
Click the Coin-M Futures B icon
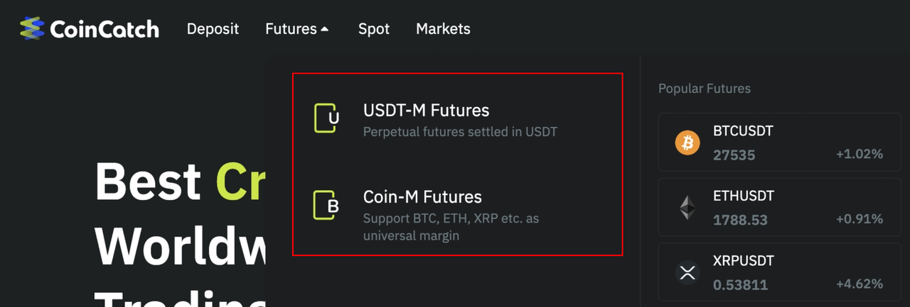pyautogui.click(x=326, y=204)
